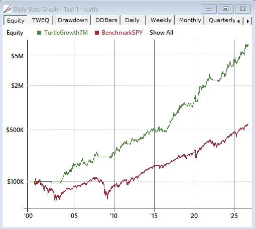Toggle the BenchmarkSPY series label

pyautogui.click(x=122, y=33)
